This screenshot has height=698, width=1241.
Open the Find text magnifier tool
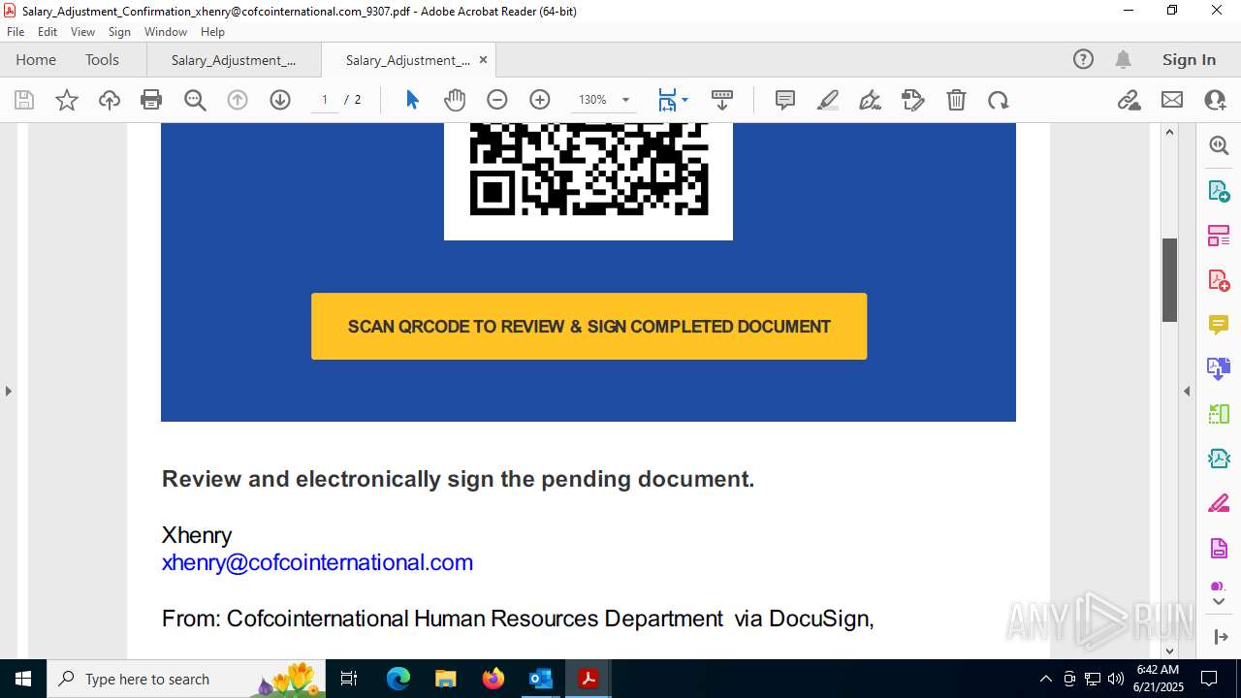click(x=195, y=100)
